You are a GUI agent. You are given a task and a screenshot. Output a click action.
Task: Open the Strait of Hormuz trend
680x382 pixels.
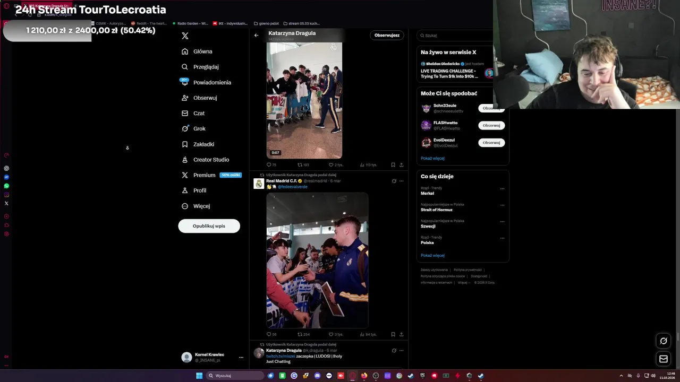pos(437,210)
